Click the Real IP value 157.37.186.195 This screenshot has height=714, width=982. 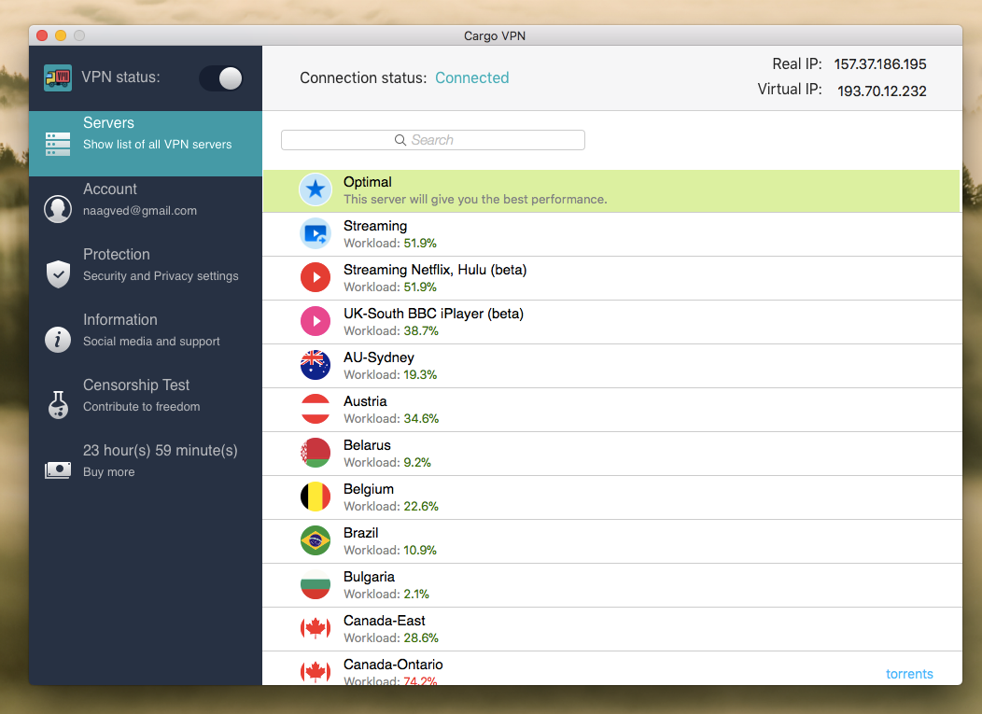point(880,63)
